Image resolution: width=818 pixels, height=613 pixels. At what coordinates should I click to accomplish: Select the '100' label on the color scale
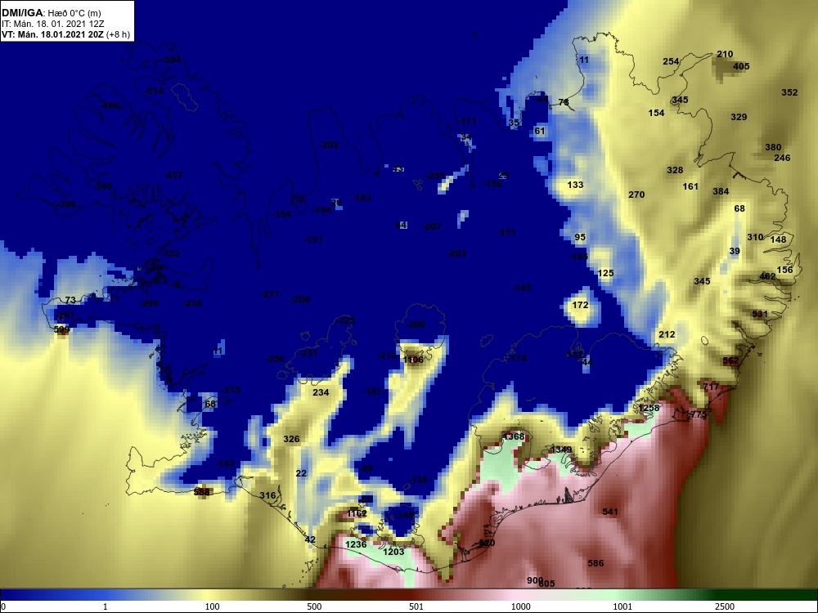[212, 606]
